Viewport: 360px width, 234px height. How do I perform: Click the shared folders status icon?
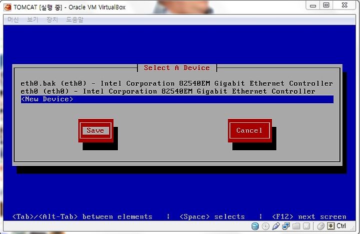pyautogui.click(x=296, y=226)
